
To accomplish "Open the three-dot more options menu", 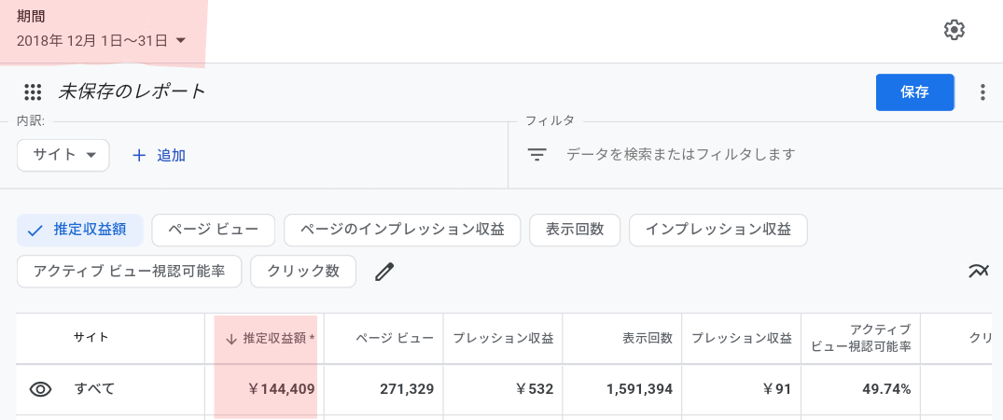I will 982,92.
